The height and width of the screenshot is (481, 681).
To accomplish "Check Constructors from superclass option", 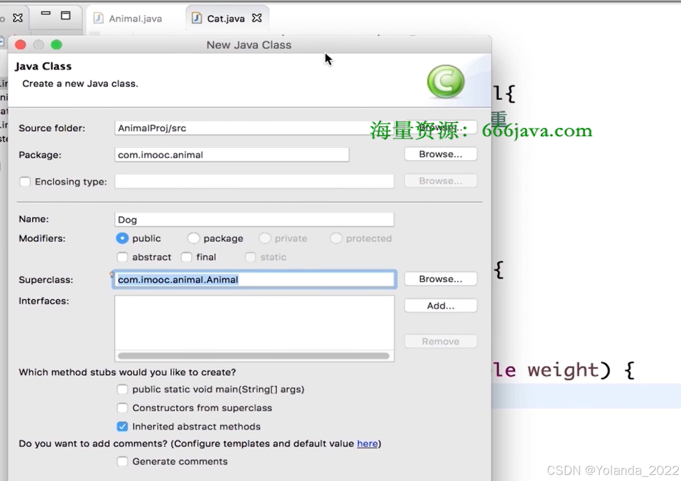I will coord(122,408).
